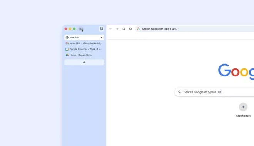Screen dimensions: 254x146
Task: Switch to the Gmail Inbox tab
Action: (84, 43)
